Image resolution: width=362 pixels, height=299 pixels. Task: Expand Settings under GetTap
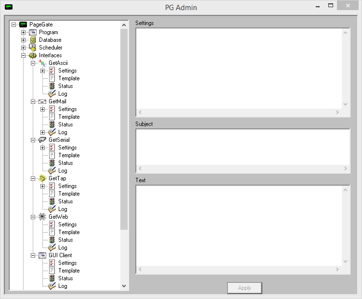43,186
